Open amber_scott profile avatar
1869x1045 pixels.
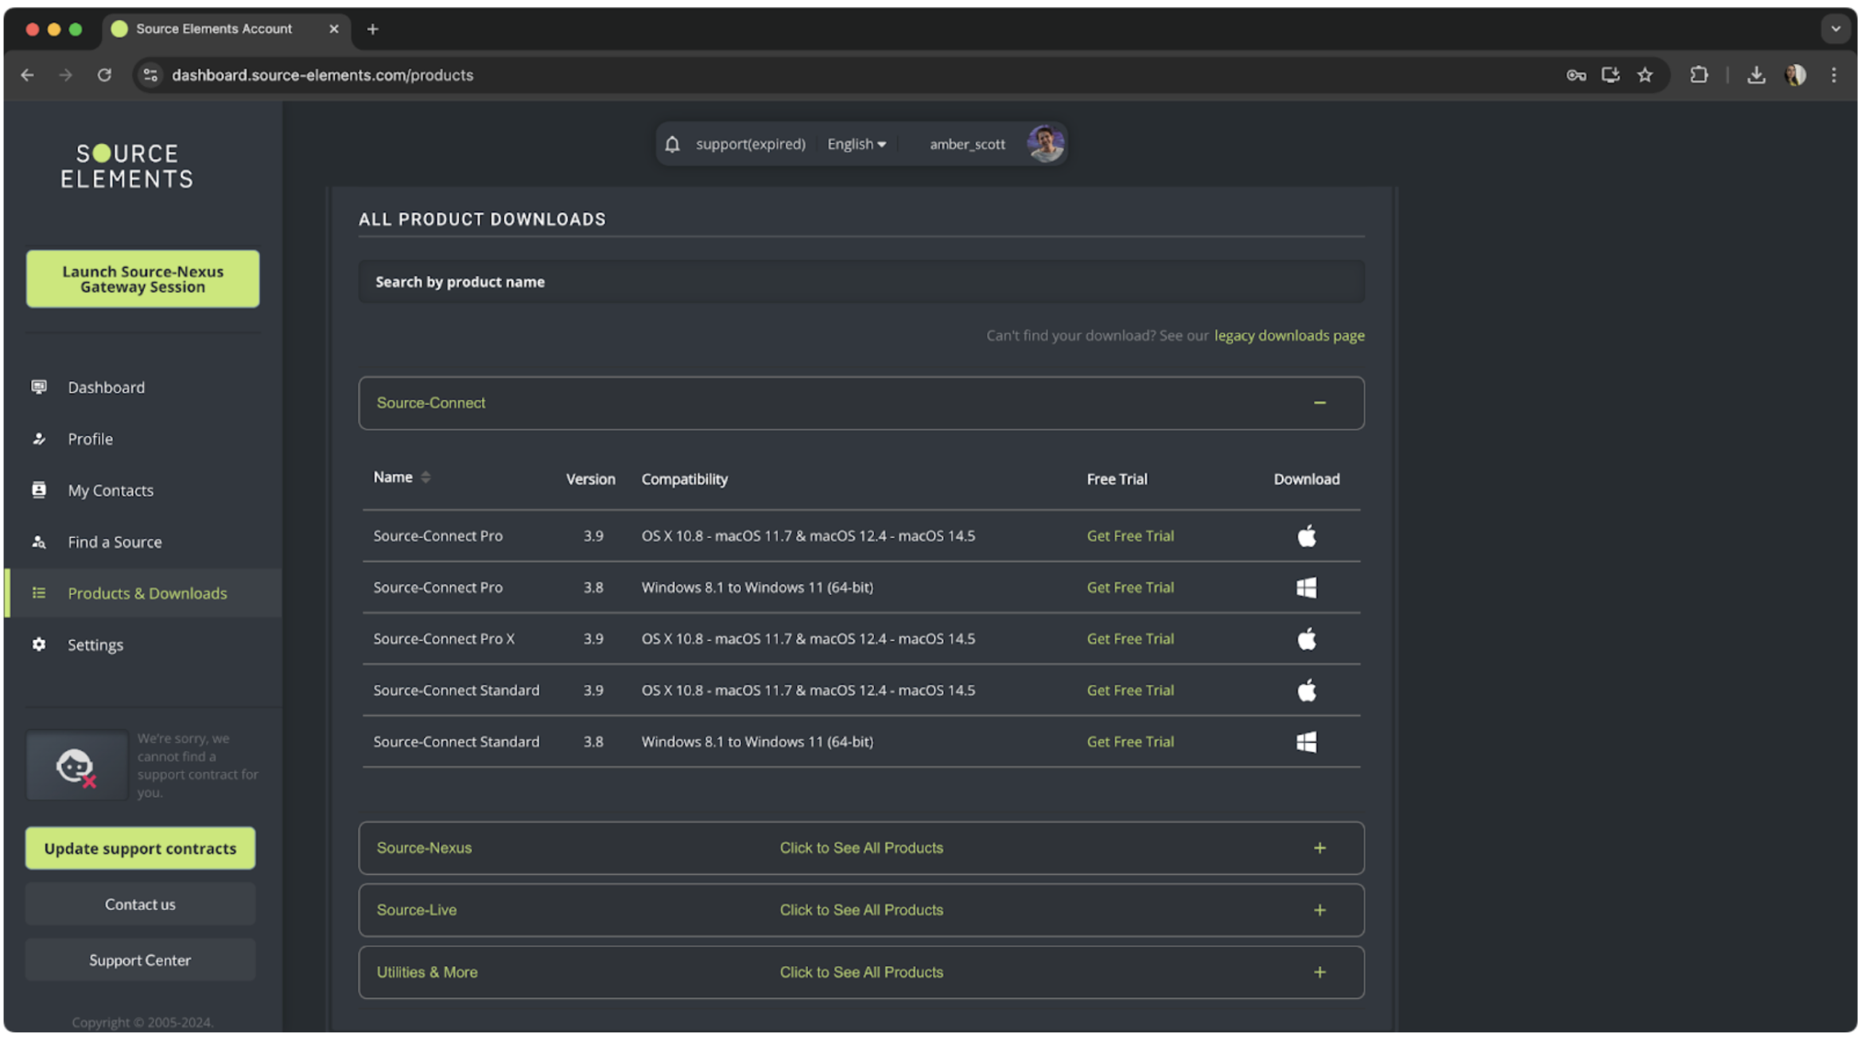[x=1045, y=144]
